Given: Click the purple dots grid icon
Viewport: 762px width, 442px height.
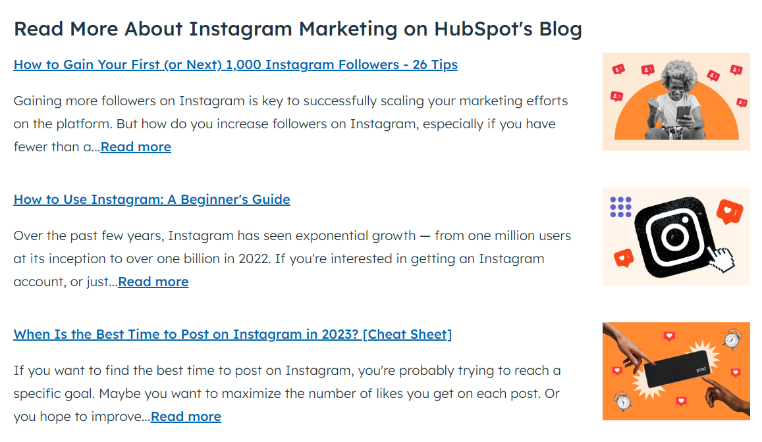Looking at the screenshot, I should pyautogui.click(x=620, y=207).
